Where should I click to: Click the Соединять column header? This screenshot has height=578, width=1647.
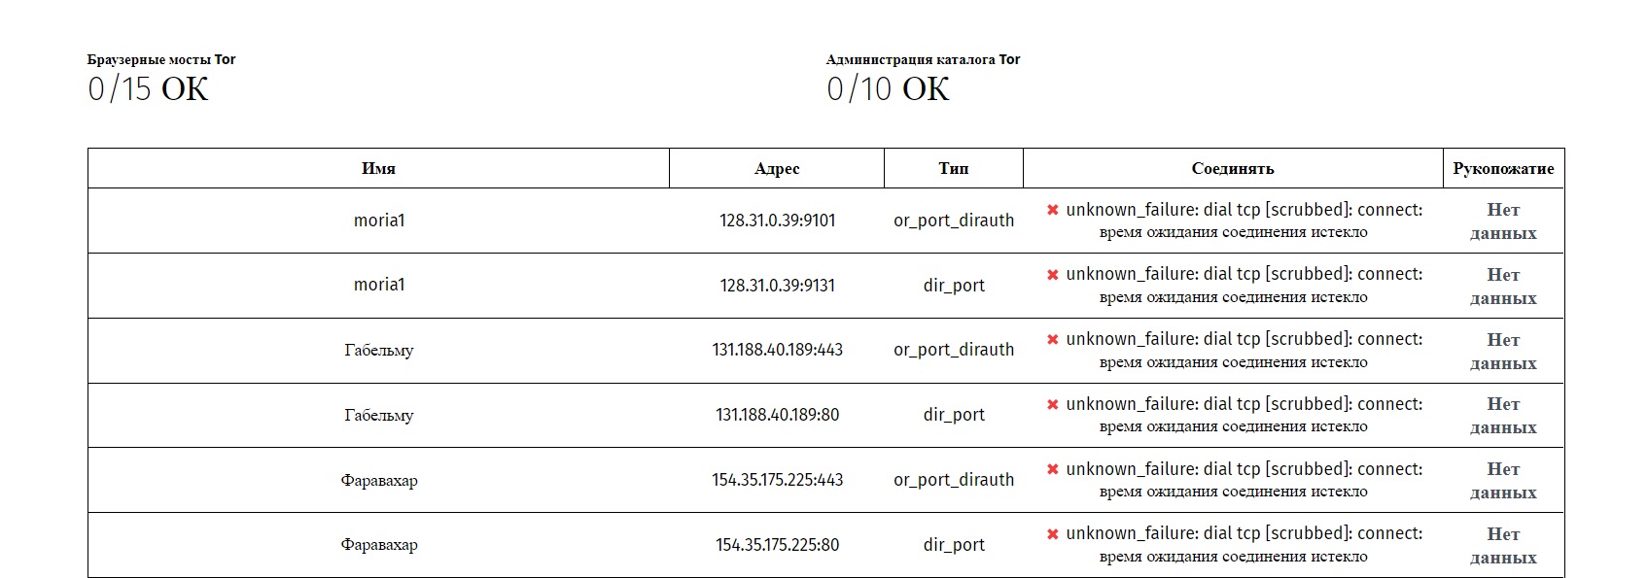1232,168
